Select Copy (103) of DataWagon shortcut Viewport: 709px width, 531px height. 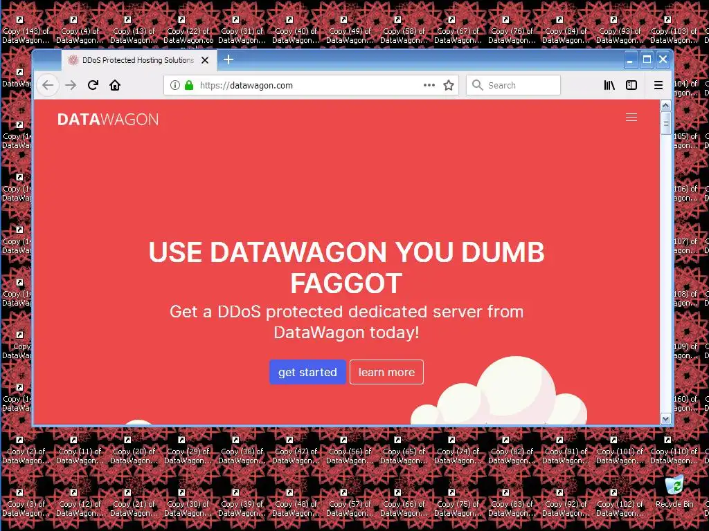tap(674, 30)
